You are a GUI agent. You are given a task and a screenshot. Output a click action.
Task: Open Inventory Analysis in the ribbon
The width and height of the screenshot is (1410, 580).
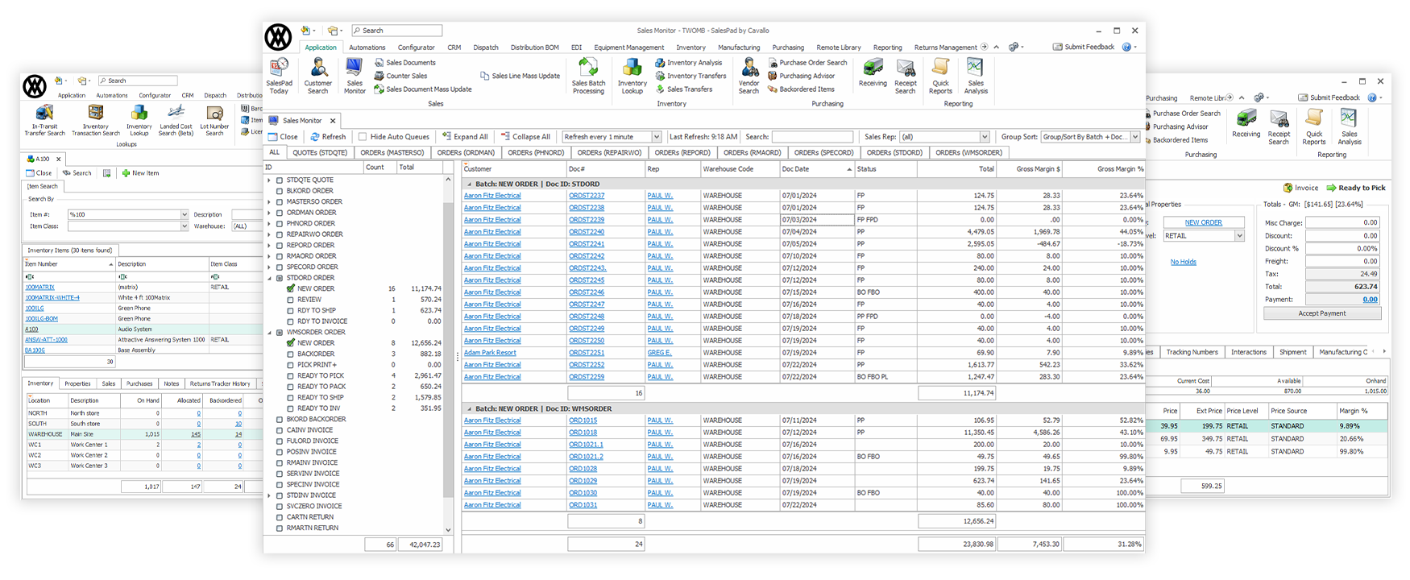click(689, 63)
